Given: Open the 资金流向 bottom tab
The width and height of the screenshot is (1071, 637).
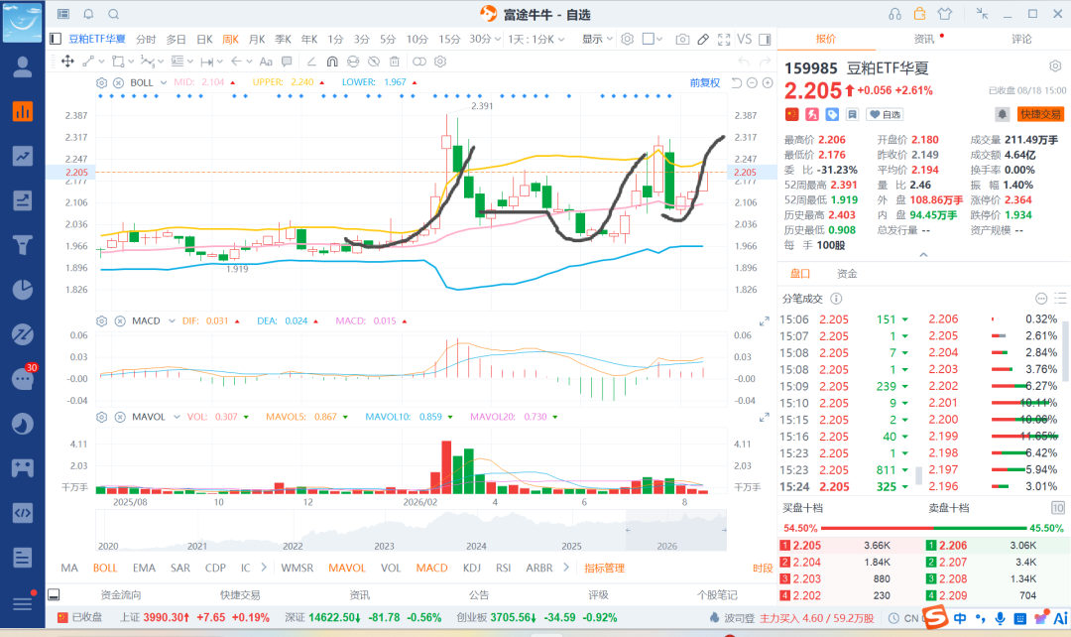Looking at the screenshot, I should 121,595.
